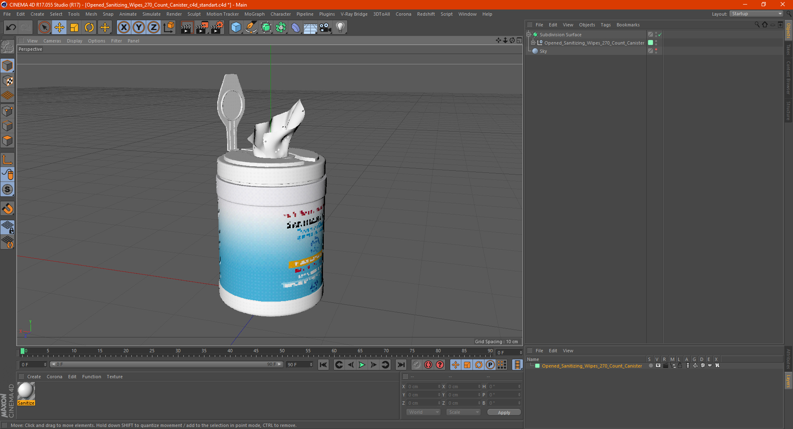Activate the Move tool in toolbar
Viewport: 793px width, 429px height.
click(x=59, y=28)
